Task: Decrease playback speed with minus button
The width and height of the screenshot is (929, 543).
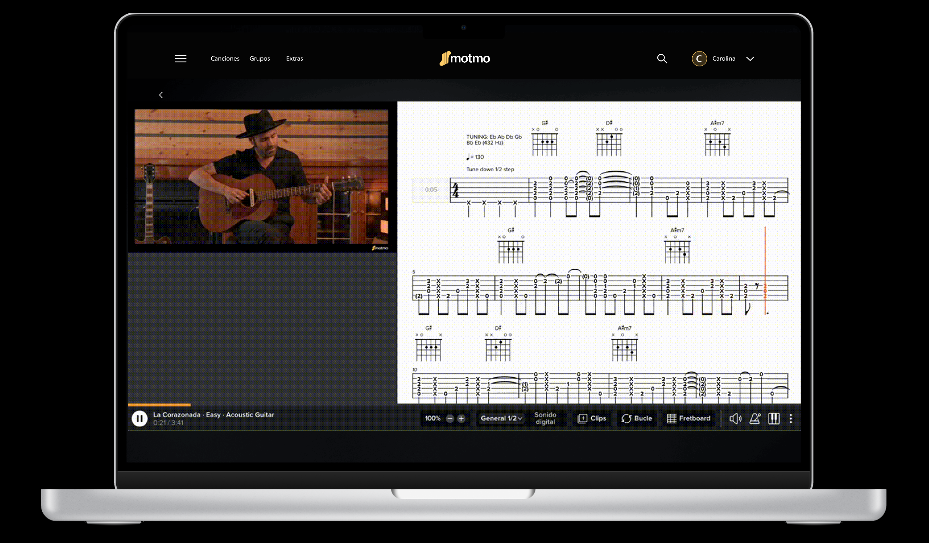Action: [x=450, y=419]
